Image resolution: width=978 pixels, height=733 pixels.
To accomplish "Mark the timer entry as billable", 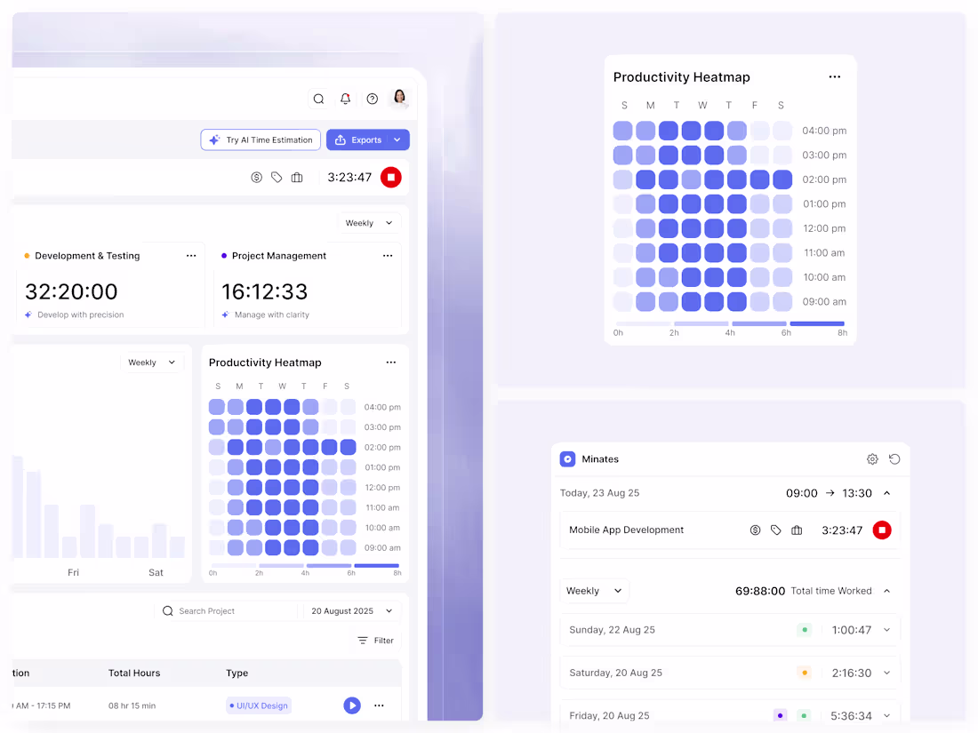I will coord(257,177).
